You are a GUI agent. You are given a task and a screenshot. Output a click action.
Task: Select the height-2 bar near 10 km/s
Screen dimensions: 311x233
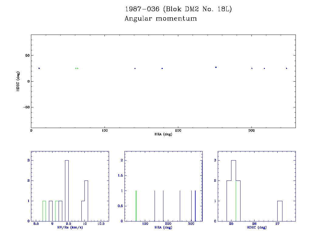86,201
